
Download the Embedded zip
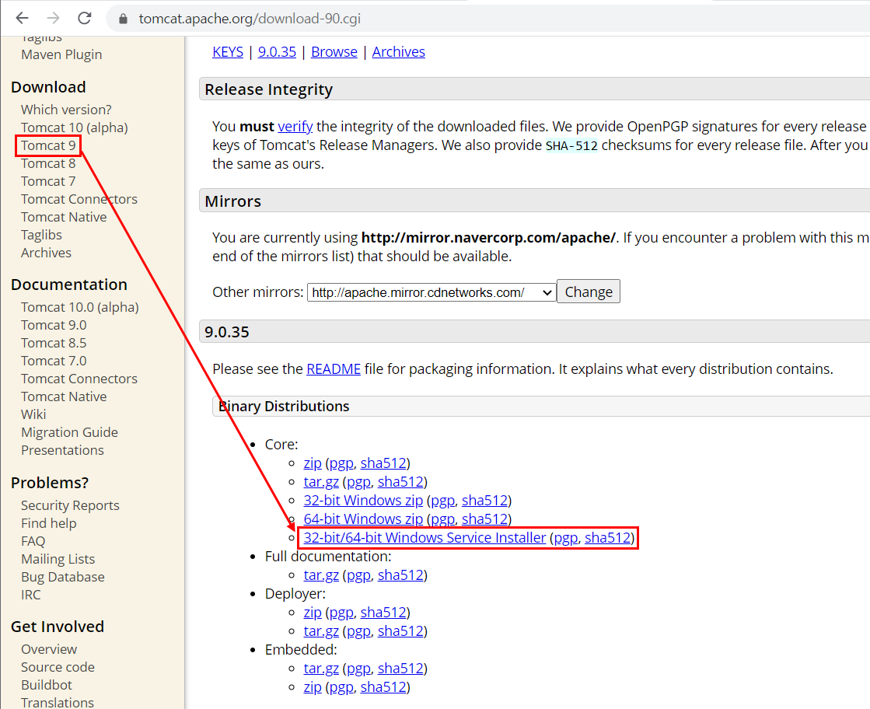pos(313,687)
